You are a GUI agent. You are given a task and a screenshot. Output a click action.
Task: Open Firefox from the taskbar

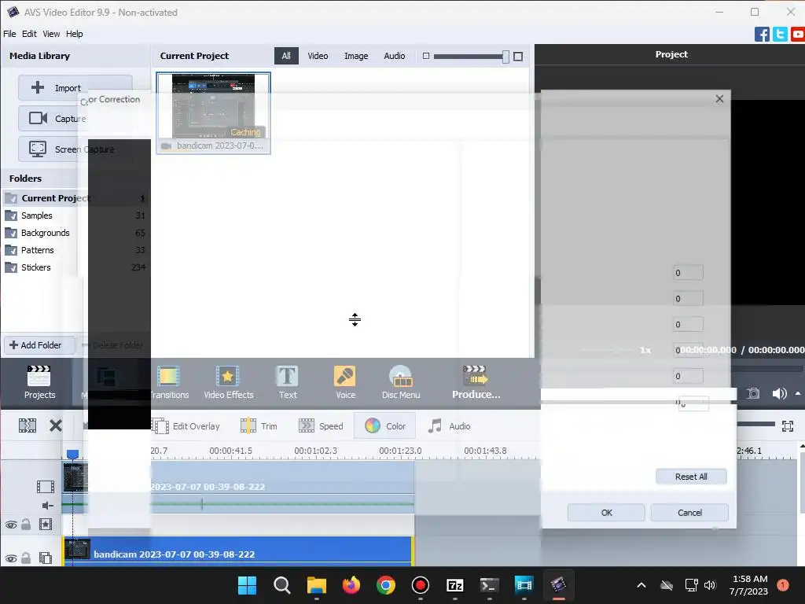tap(351, 585)
